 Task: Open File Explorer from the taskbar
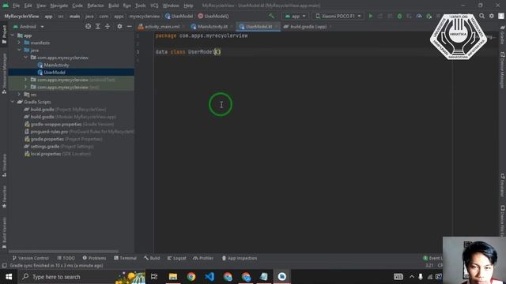point(173,277)
